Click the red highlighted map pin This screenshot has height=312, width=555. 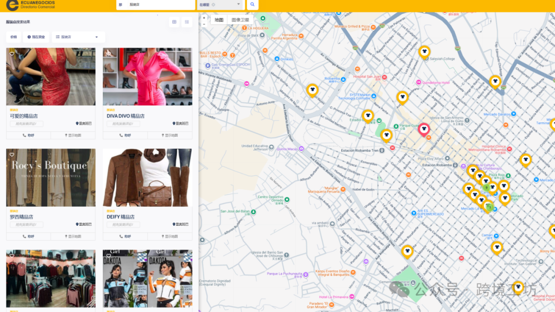(424, 129)
